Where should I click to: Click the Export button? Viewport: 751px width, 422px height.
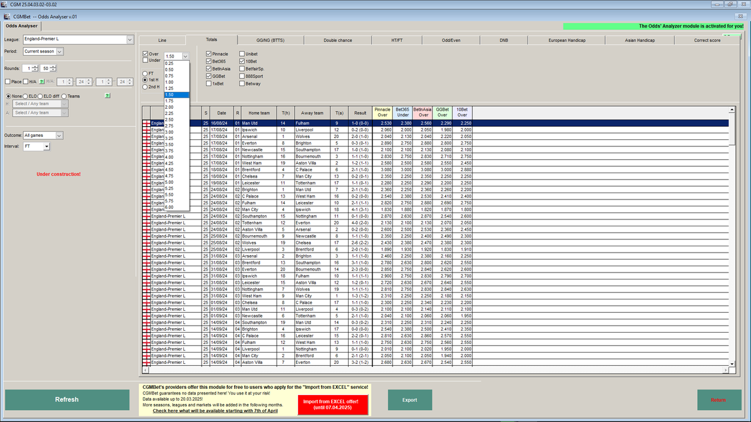[x=409, y=399]
